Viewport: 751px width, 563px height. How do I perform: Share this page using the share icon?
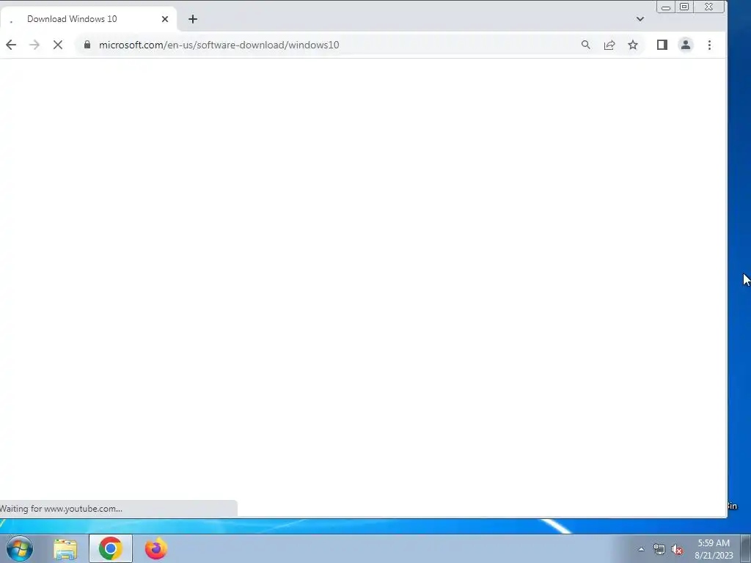(609, 45)
